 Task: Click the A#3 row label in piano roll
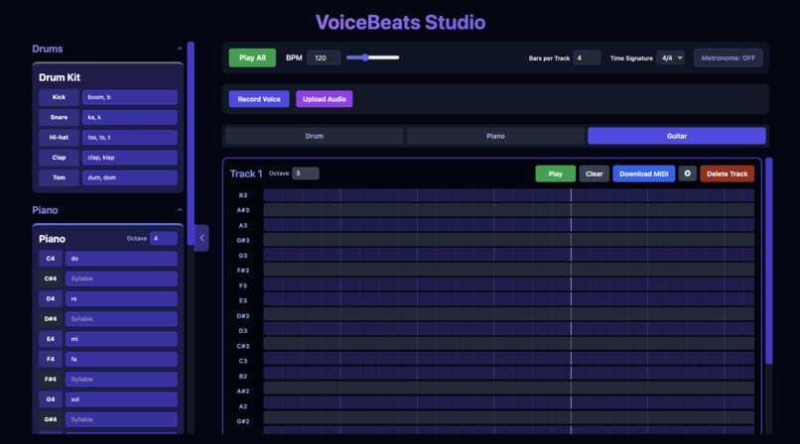click(x=243, y=210)
